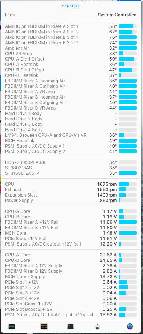Image resolution: width=143 pixels, height=334 pixels.
Task: Open the System Information icon
Action: pos(97,326)
